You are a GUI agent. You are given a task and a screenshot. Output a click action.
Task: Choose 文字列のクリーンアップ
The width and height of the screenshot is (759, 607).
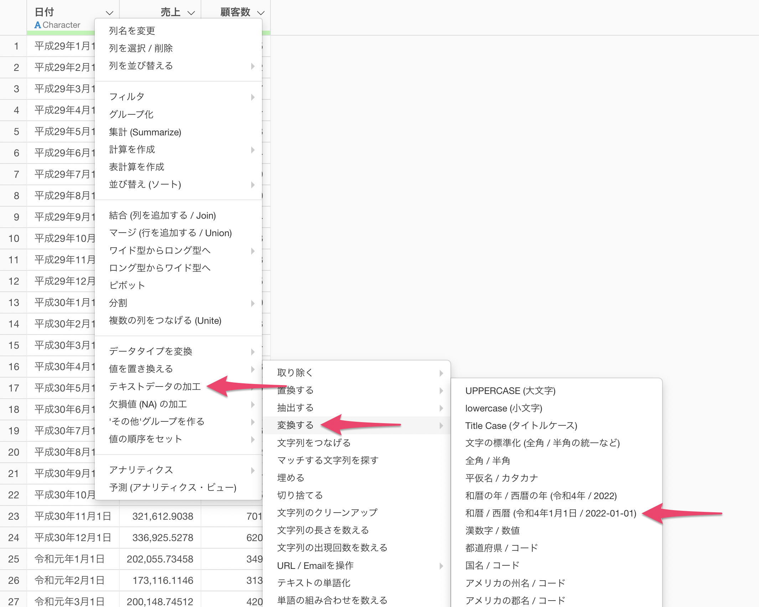[356, 513]
